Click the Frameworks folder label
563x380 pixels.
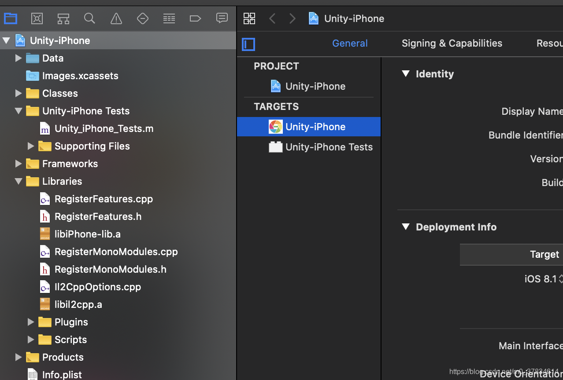[x=70, y=164]
